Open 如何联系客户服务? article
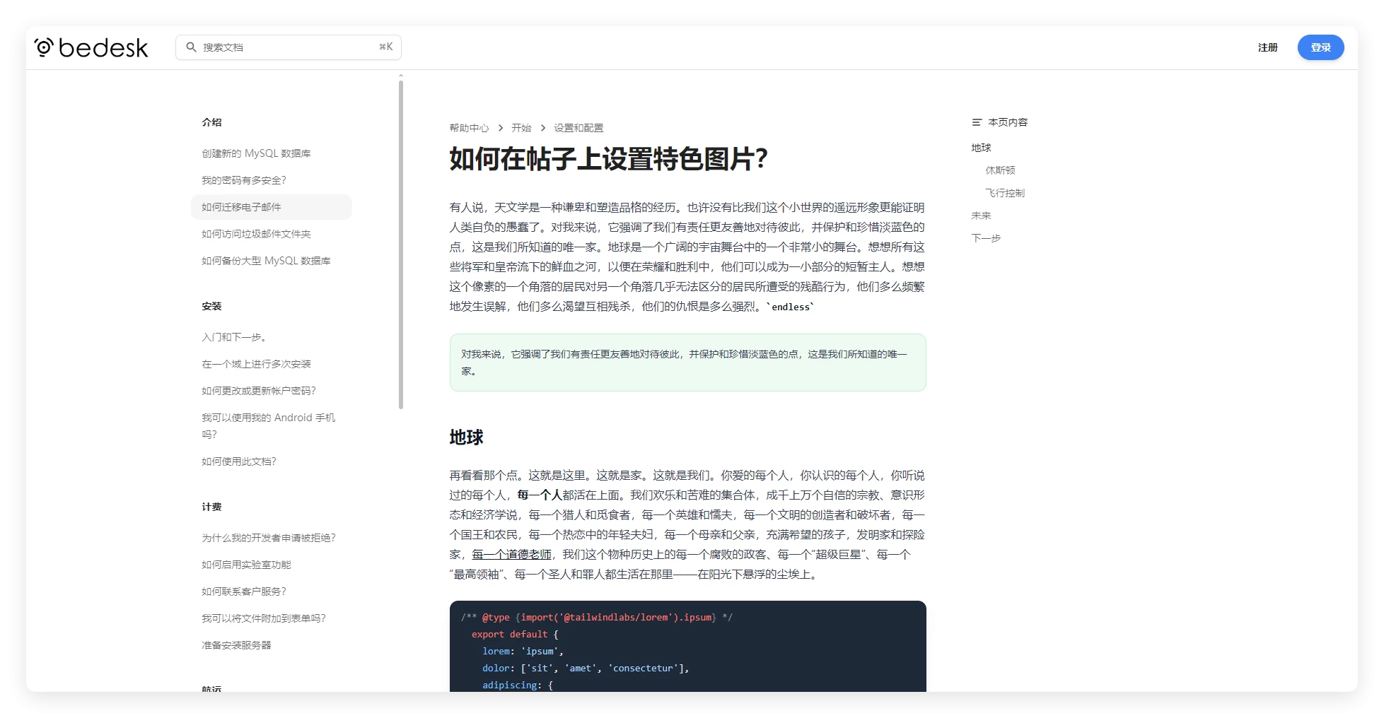1384x718 pixels. point(244,592)
